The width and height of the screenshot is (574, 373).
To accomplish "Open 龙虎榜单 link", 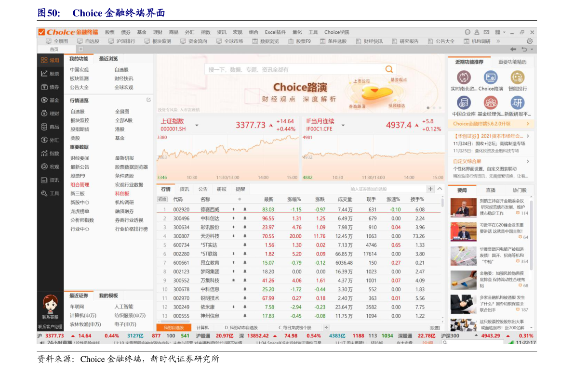I will (80, 211).
